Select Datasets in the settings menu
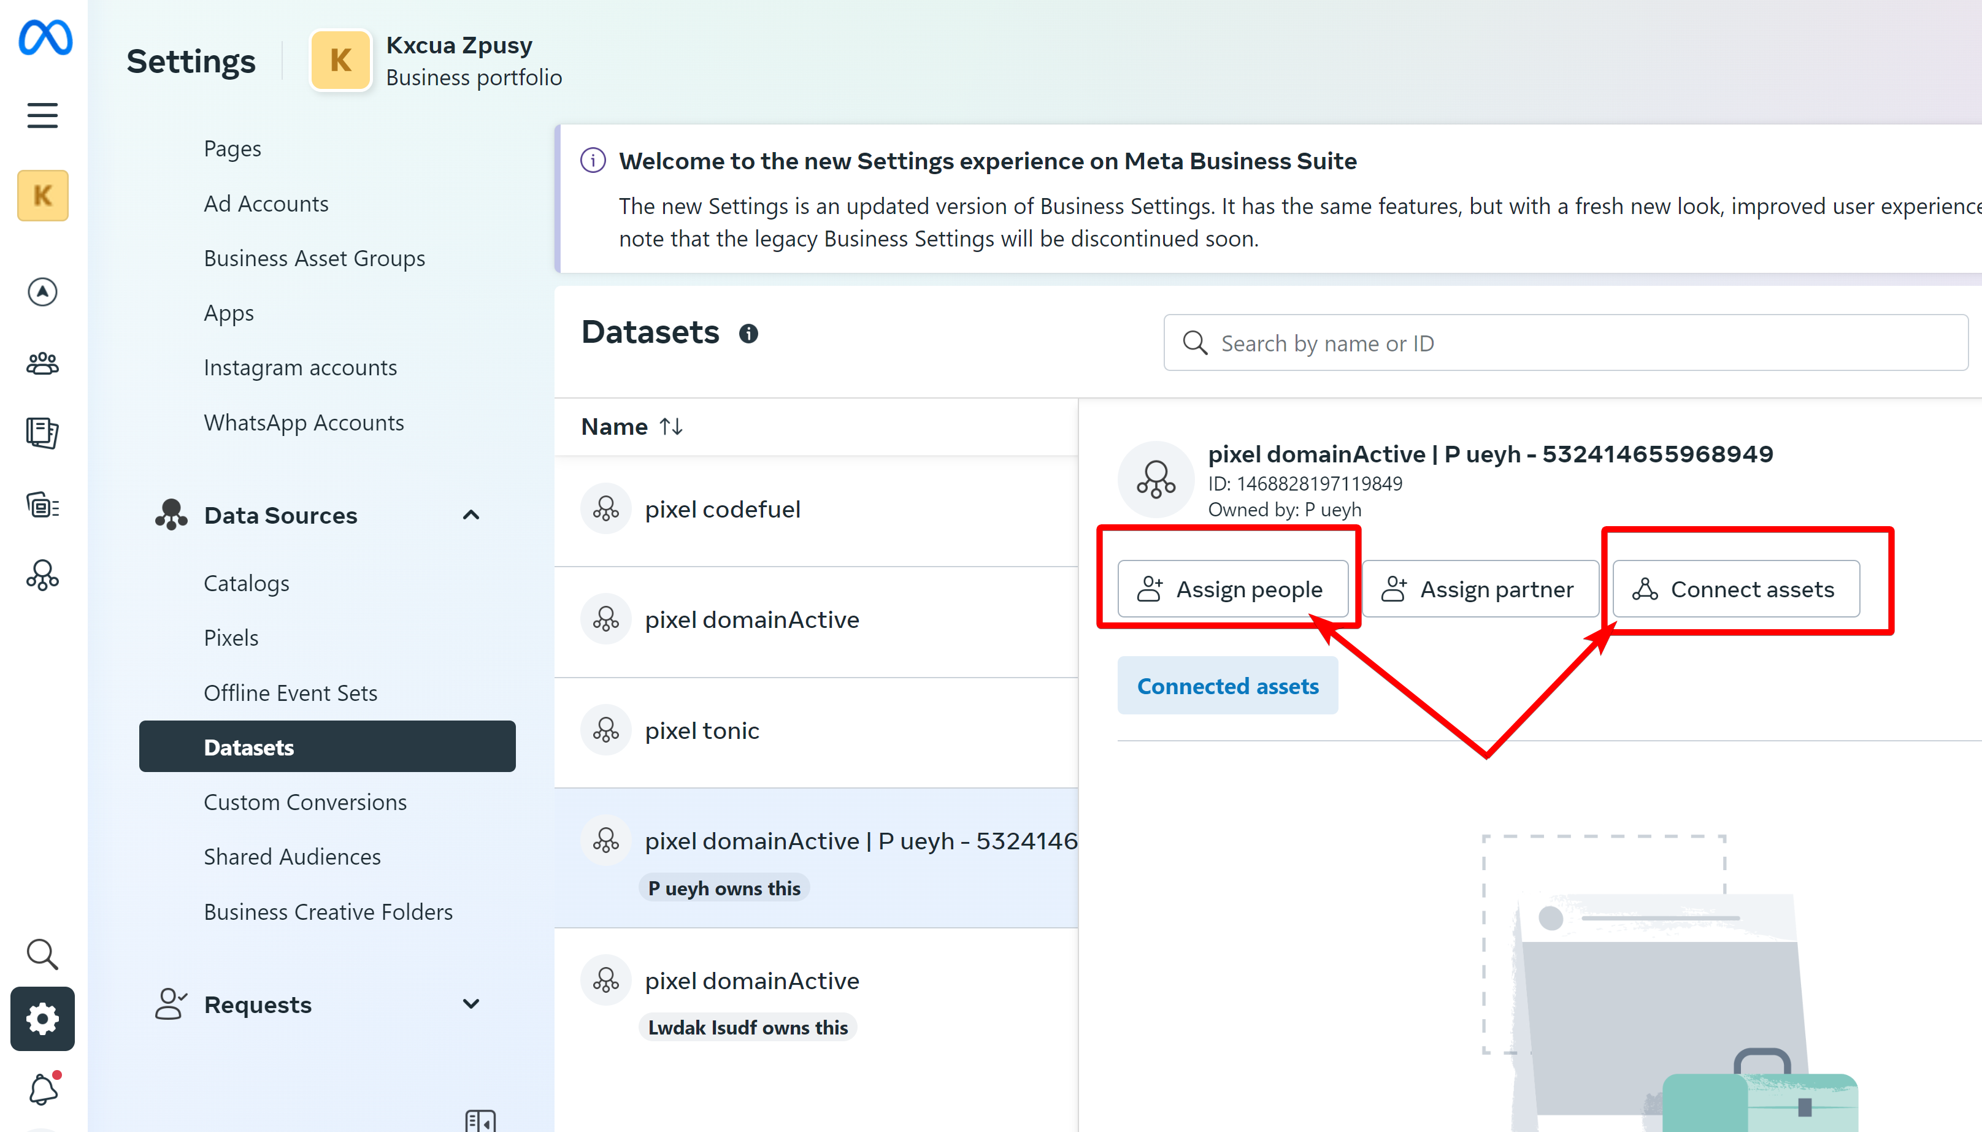This screenshot has width=1982, height=1132. pyautogui.click(x=326, y=746)
